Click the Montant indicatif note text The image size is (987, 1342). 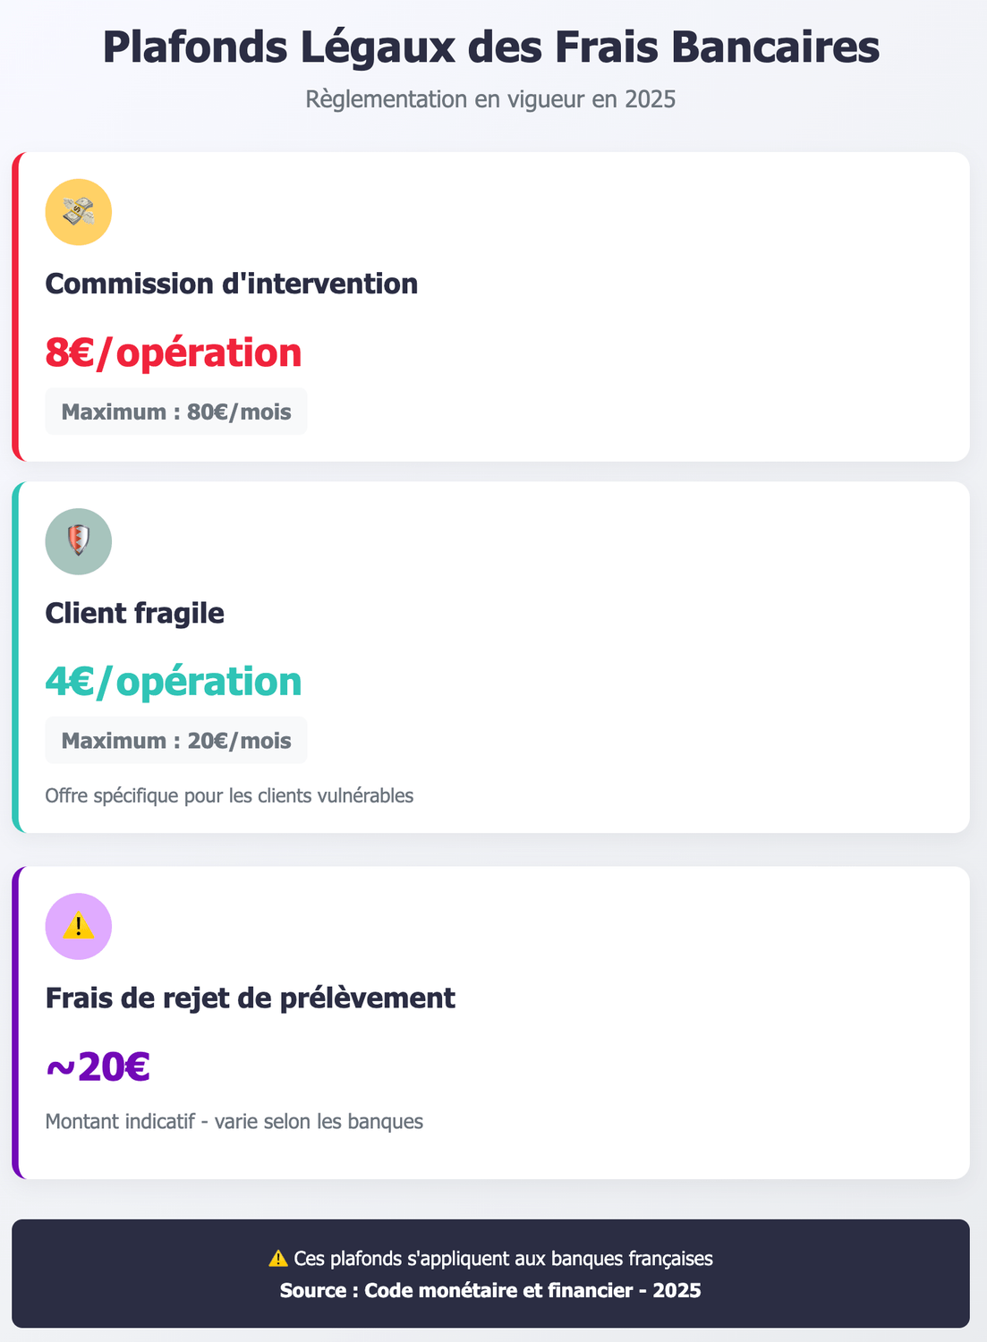click(234, 1121)
